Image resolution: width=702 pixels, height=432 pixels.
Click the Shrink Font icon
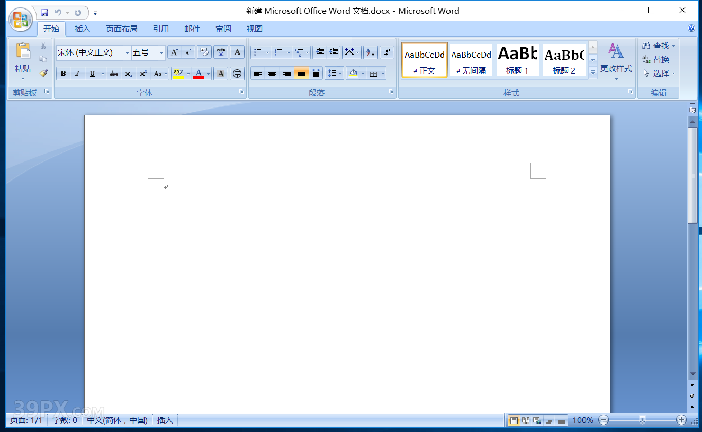point(188,52)
